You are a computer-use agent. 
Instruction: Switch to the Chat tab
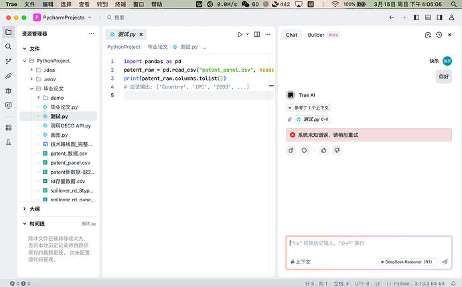[x=291, y=35]
